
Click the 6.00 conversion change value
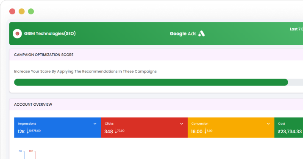coord(209,131)
